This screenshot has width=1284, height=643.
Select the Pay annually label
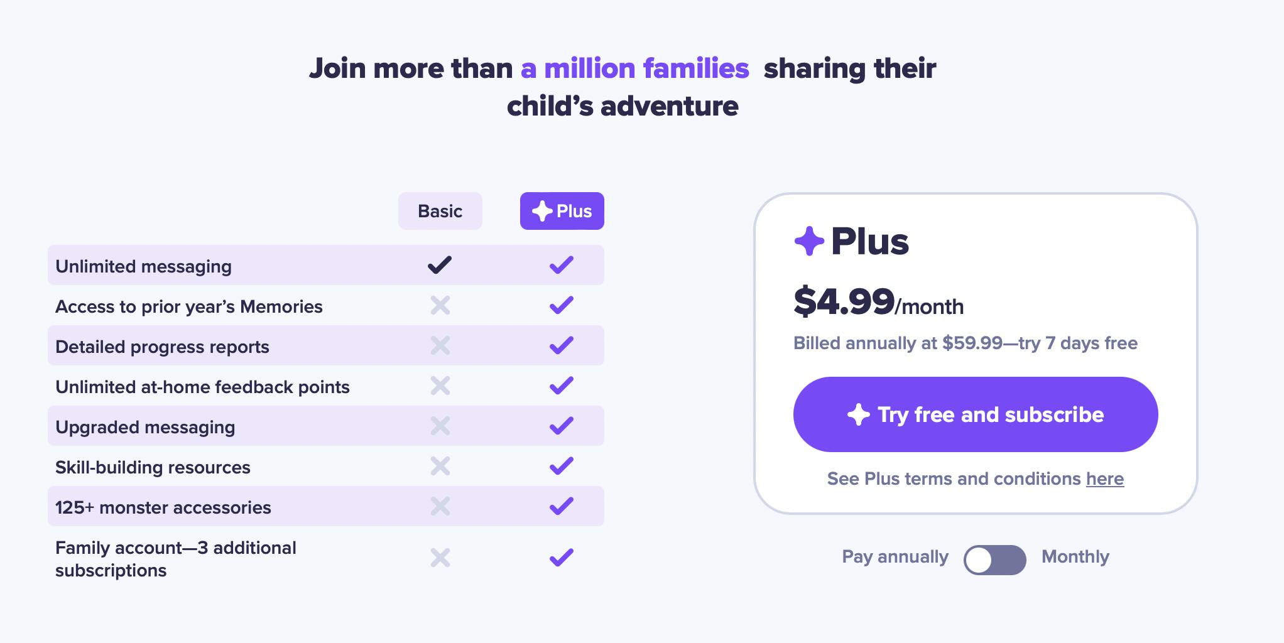pyautogui.click(x=895, y=557)
